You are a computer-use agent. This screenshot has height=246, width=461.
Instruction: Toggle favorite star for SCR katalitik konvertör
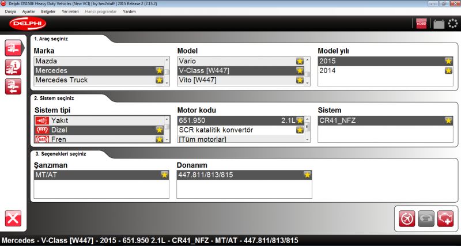click(300, 130)
